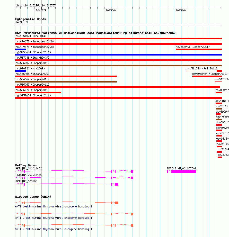
Task: Click the ZBTB42|NM_001137601 gene exon block
Action: (x=183, y=171)
